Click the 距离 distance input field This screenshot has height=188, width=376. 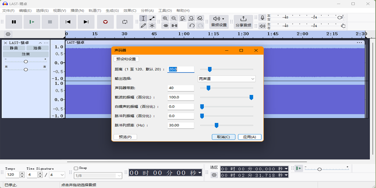(x=181, y=69)
